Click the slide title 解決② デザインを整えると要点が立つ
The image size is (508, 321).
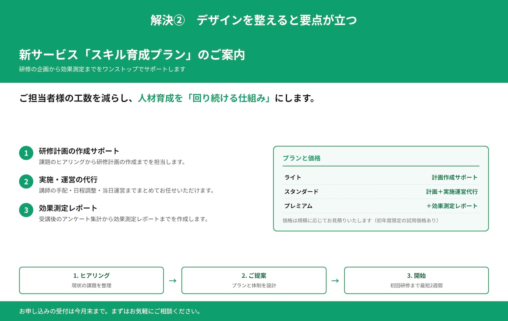coord(254,20)
